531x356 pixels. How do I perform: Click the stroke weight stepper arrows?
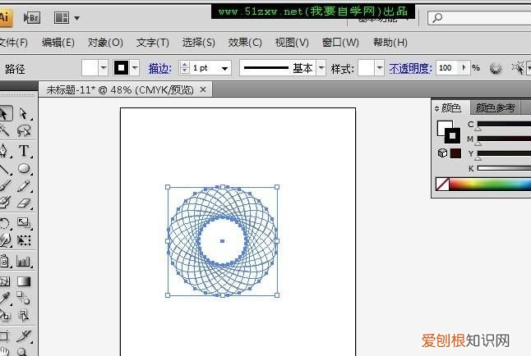pyautogui.click(x=185, y=67)
